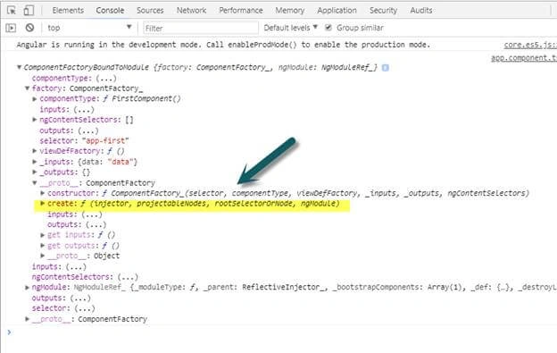Clear the console with the ban icon
The width and height of the screenshot is (557, 353).
click(29, 28)
